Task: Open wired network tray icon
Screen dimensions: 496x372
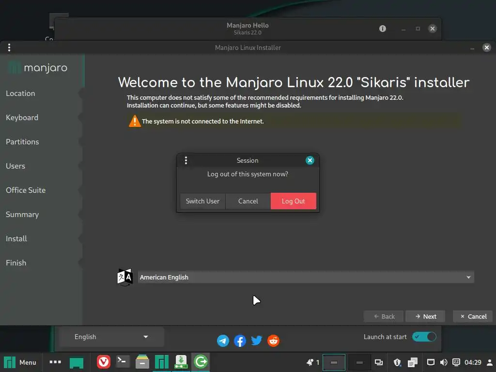Action: coord(431,362)
